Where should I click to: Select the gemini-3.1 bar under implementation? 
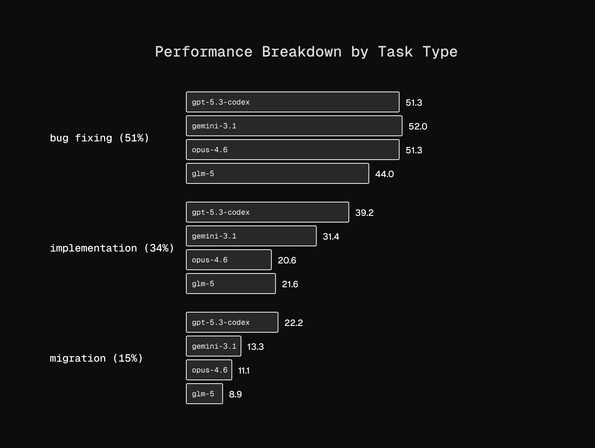tap(251, 236)
